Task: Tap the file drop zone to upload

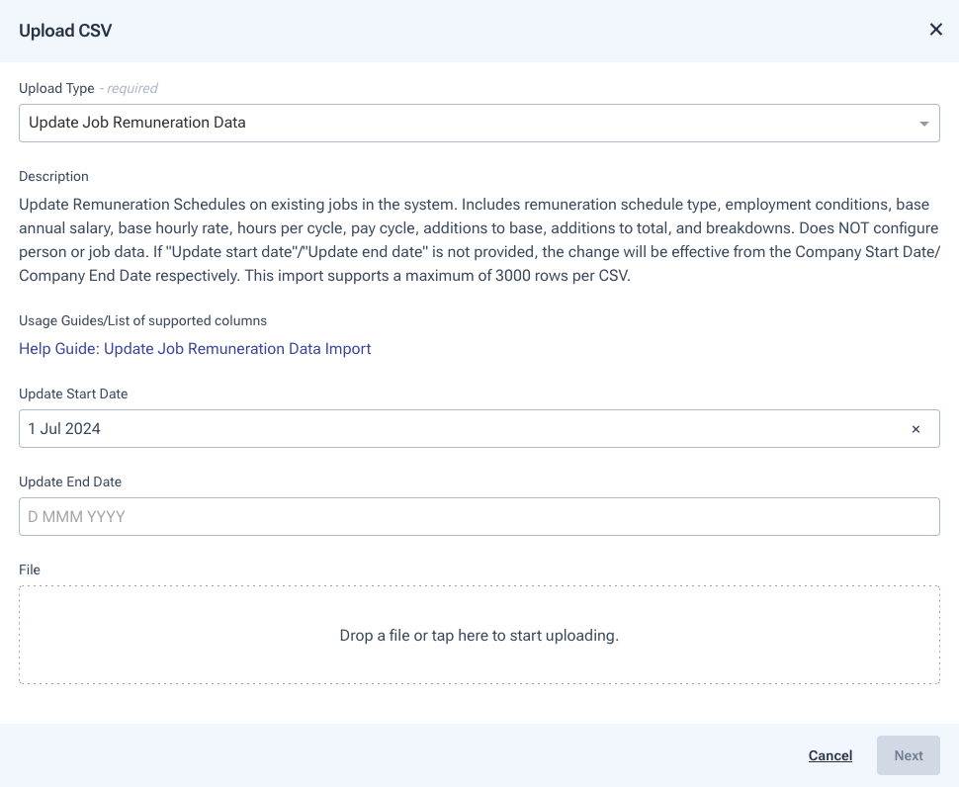Action: 479,635
